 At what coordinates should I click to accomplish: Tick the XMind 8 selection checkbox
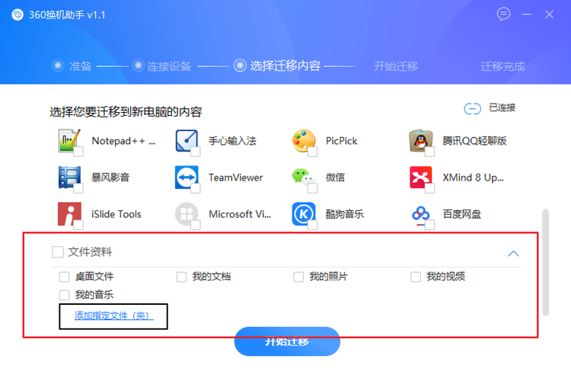[429, 188]
